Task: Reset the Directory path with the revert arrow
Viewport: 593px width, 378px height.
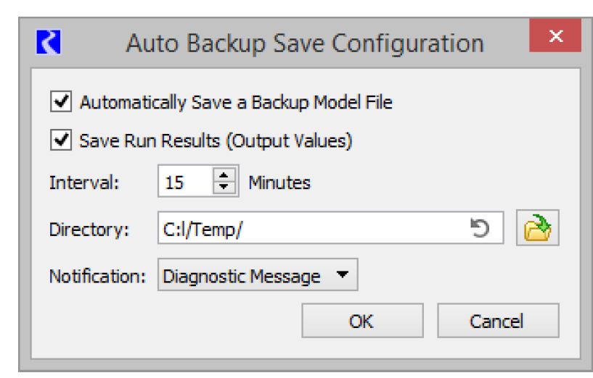Action: coord(480,230)
